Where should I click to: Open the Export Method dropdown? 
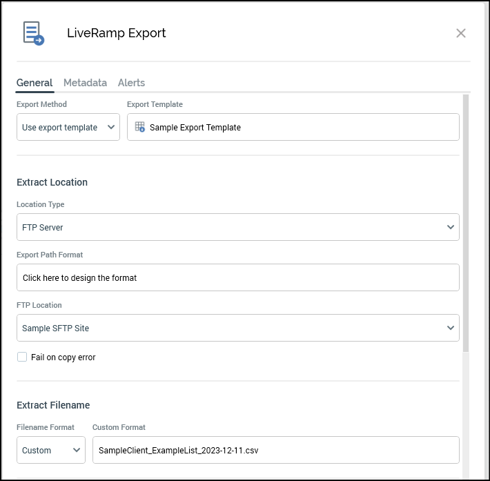pyautogui.click(x=68, y=127)
